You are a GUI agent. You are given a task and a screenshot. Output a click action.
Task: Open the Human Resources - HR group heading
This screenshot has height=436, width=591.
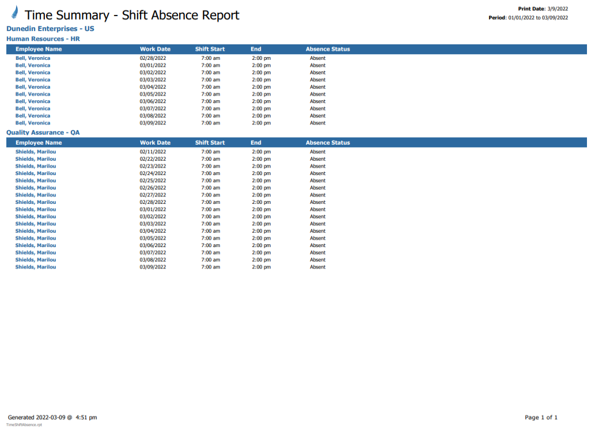click(x=43, y=39)
